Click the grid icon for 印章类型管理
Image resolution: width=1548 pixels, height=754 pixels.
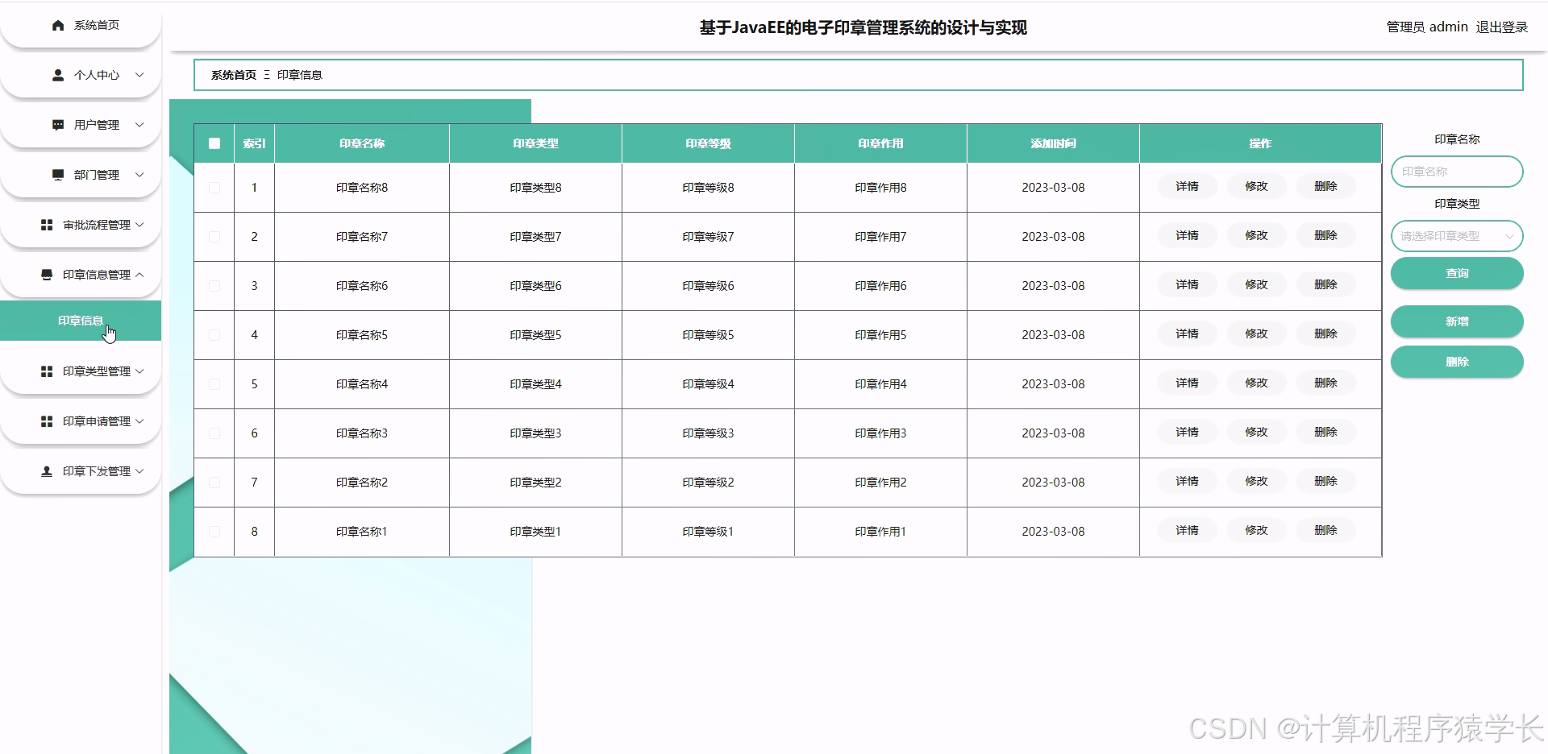point(46,371)
